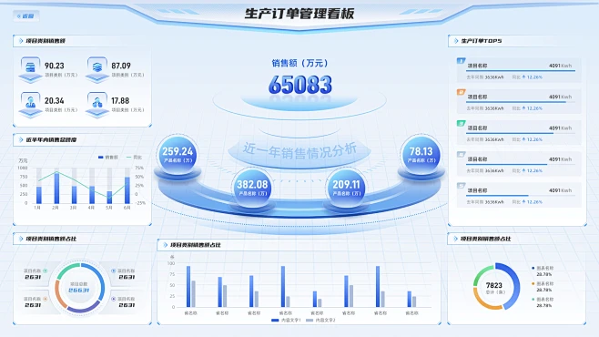Click the 209.11 product sphere

346,188
